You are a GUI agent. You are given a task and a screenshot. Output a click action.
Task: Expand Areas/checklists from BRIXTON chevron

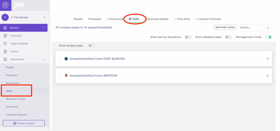point(60,76)
